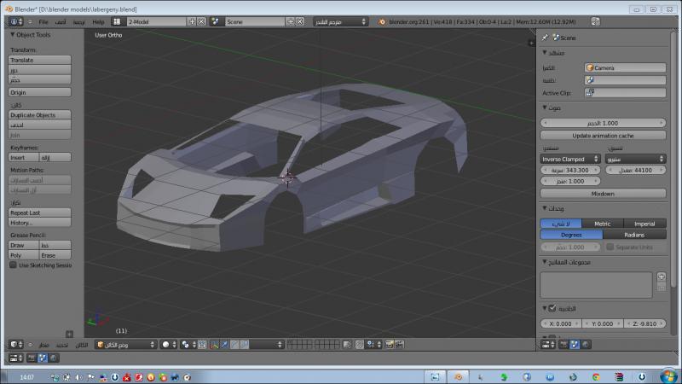Click the icon right of memory stats
Image resolution: width=682 pixels, height=384 pixels.
point(595,21)
